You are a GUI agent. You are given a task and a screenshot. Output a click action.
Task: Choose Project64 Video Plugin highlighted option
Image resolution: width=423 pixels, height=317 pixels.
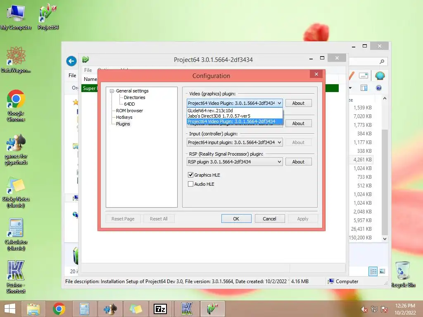pos(235,121)
